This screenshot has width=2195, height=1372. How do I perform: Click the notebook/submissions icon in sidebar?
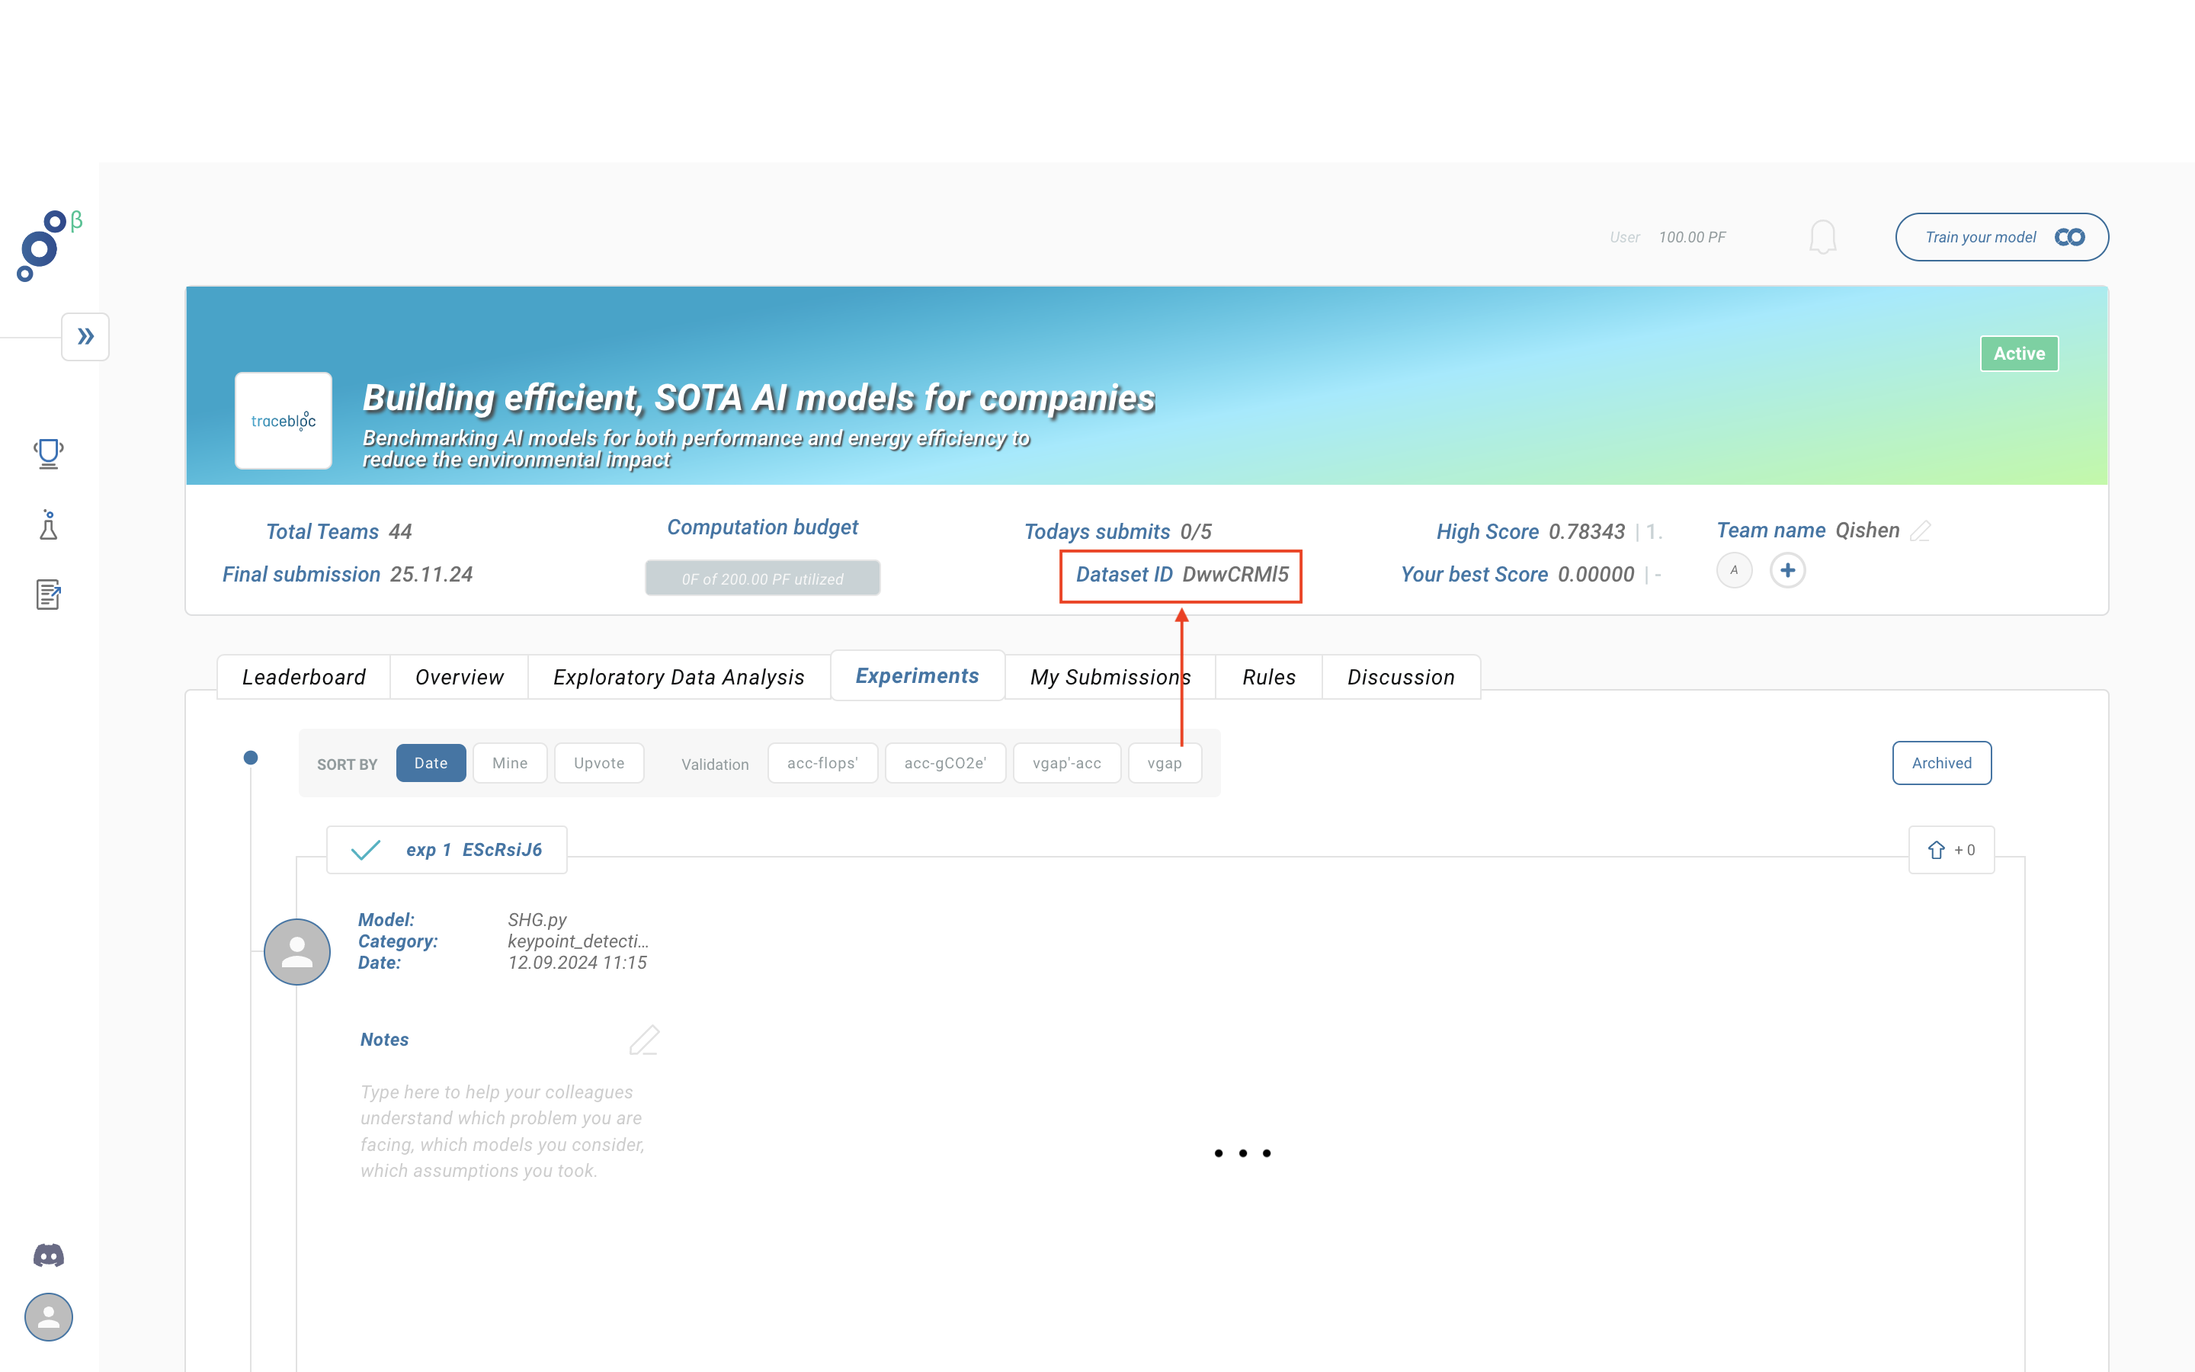pyautogui.click(x=47, y=595)
